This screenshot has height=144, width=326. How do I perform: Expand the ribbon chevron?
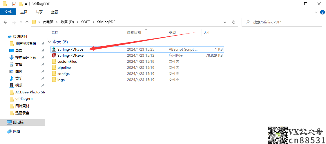click(316, 12)
